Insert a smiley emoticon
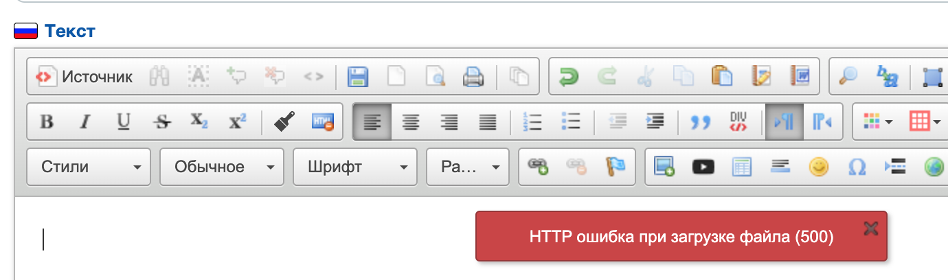 pyautogui.click(x=818, y=167)
